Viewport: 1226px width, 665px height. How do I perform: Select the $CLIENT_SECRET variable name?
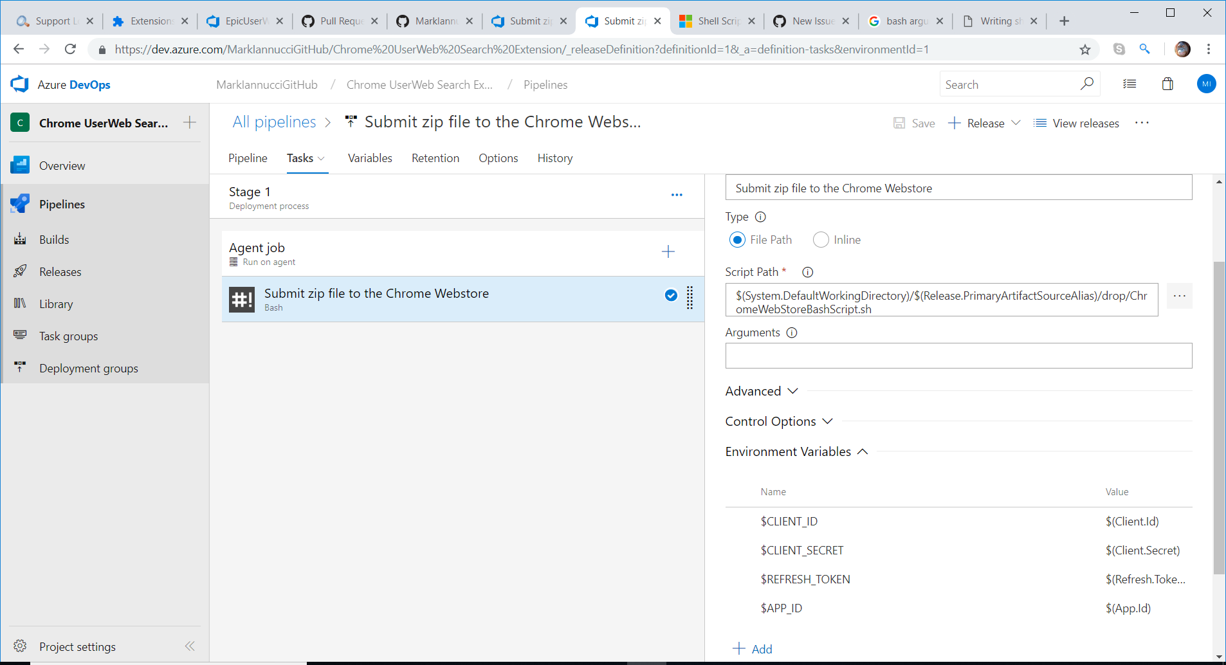(x=802, y=550)
